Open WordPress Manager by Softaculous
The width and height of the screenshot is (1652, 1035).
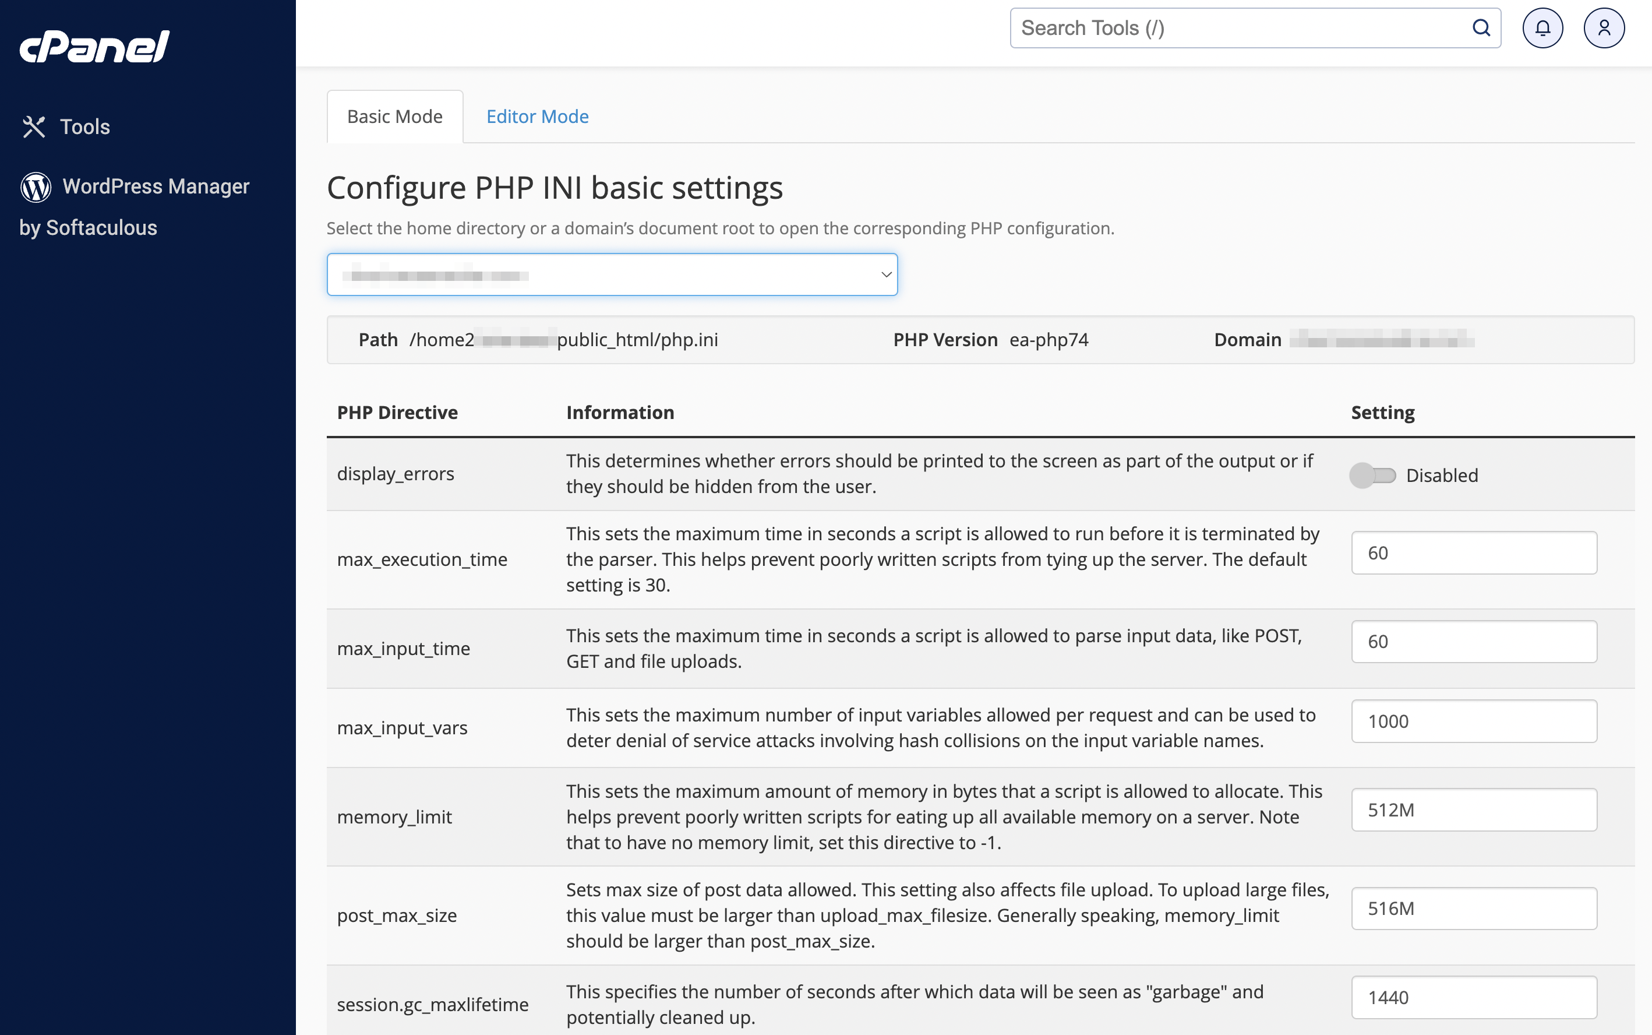tap(156, 185)
